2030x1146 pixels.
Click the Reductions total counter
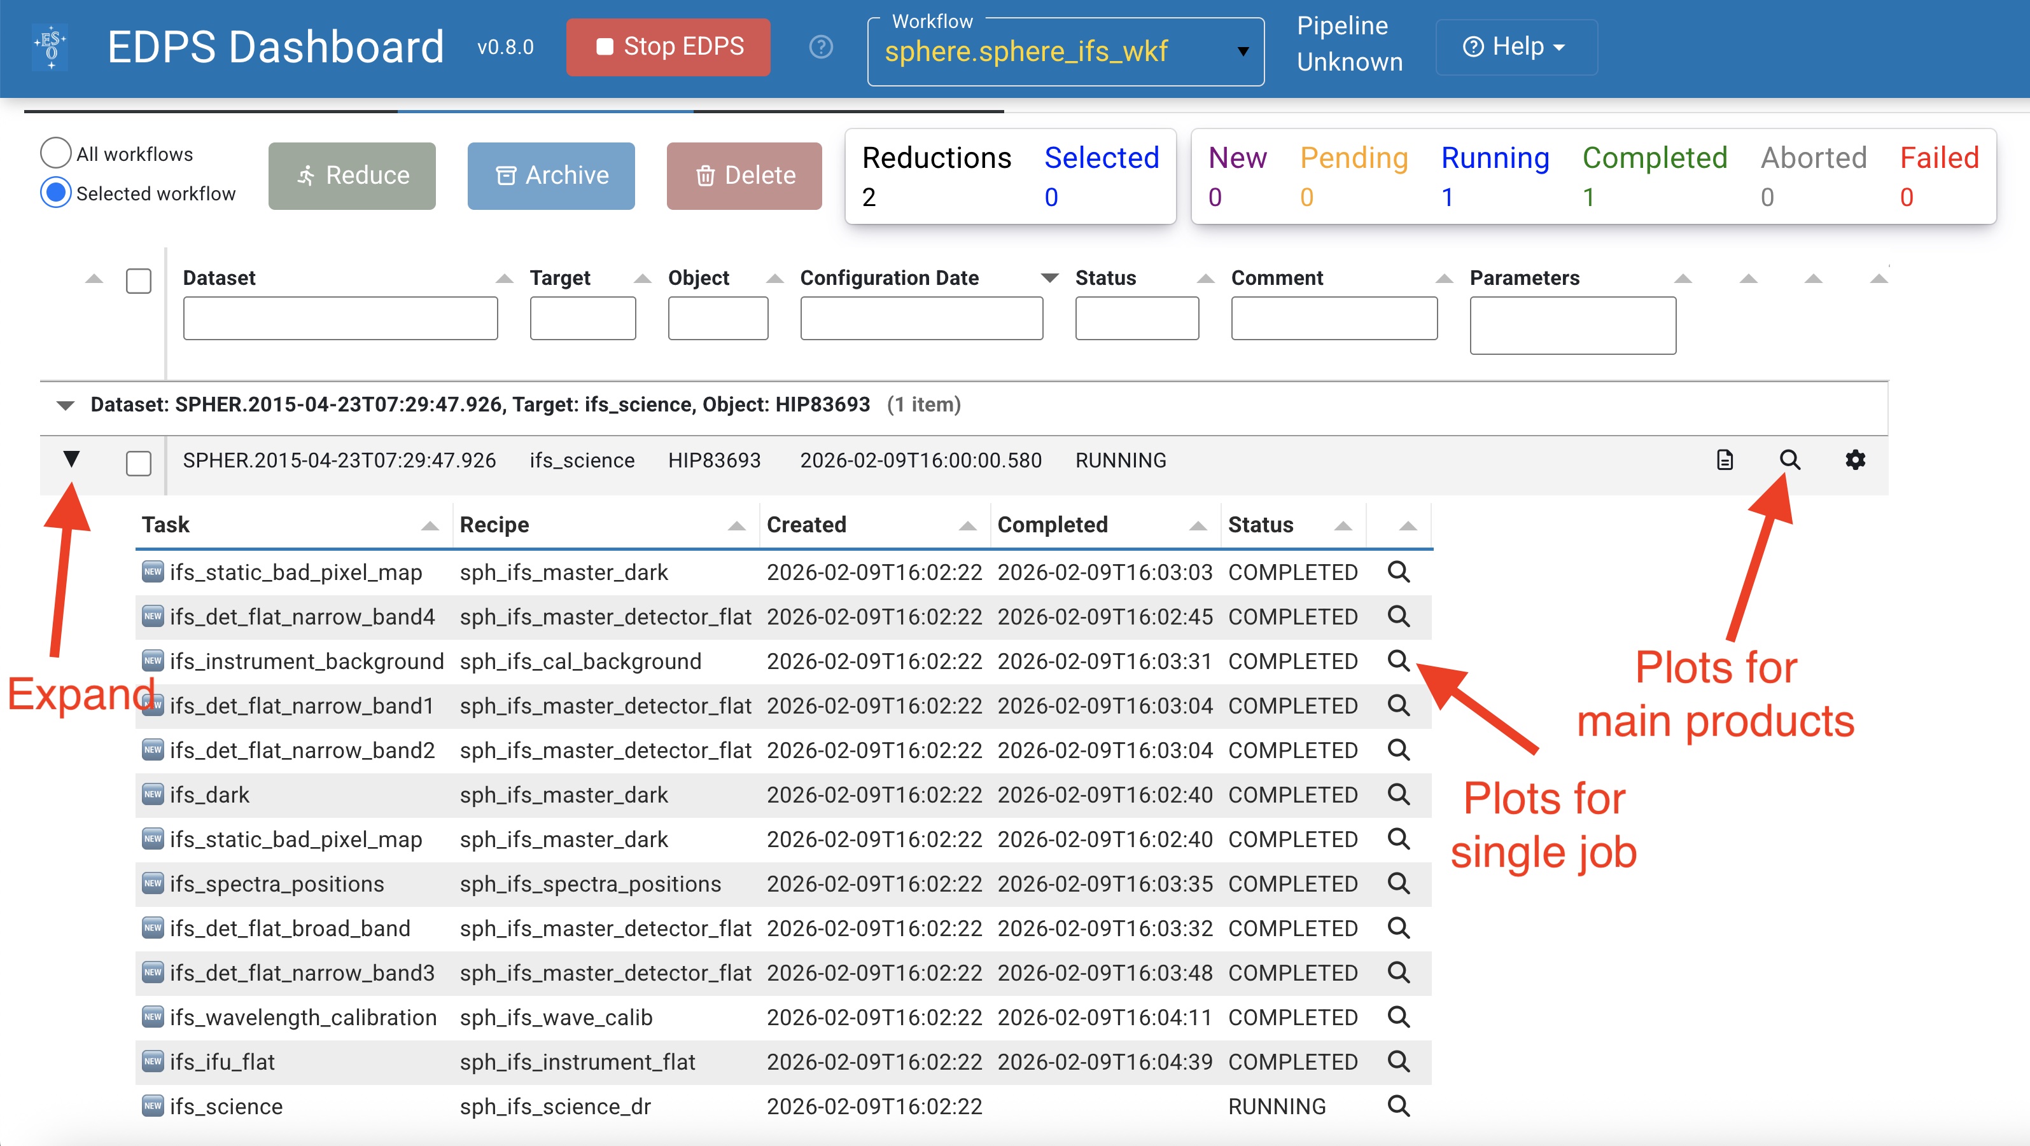tap(936, 176)
